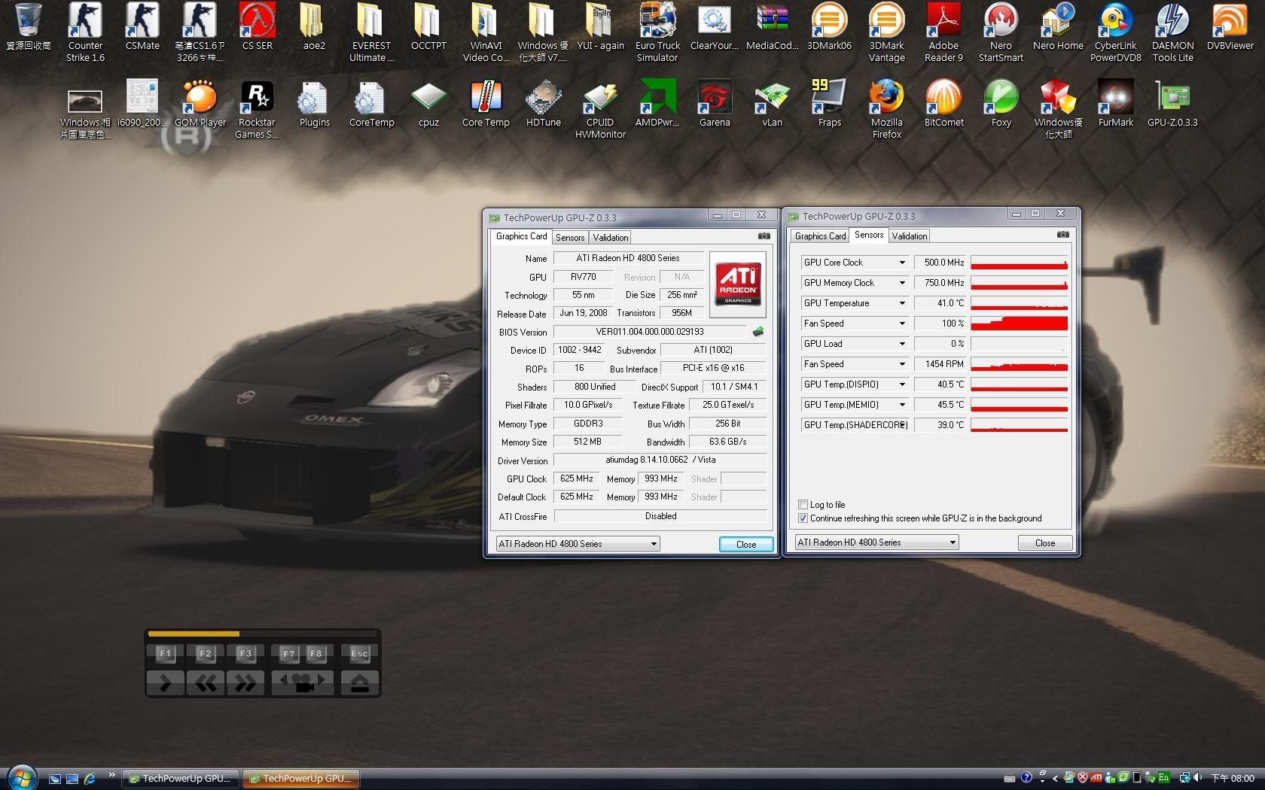Expand GPU Temp.(DISPIO) dropdown

click(902, 384)
